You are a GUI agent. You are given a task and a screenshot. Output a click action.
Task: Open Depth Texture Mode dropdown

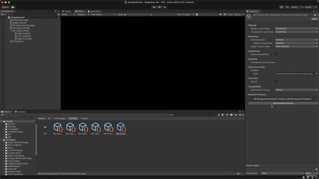[x=296, y=46]
